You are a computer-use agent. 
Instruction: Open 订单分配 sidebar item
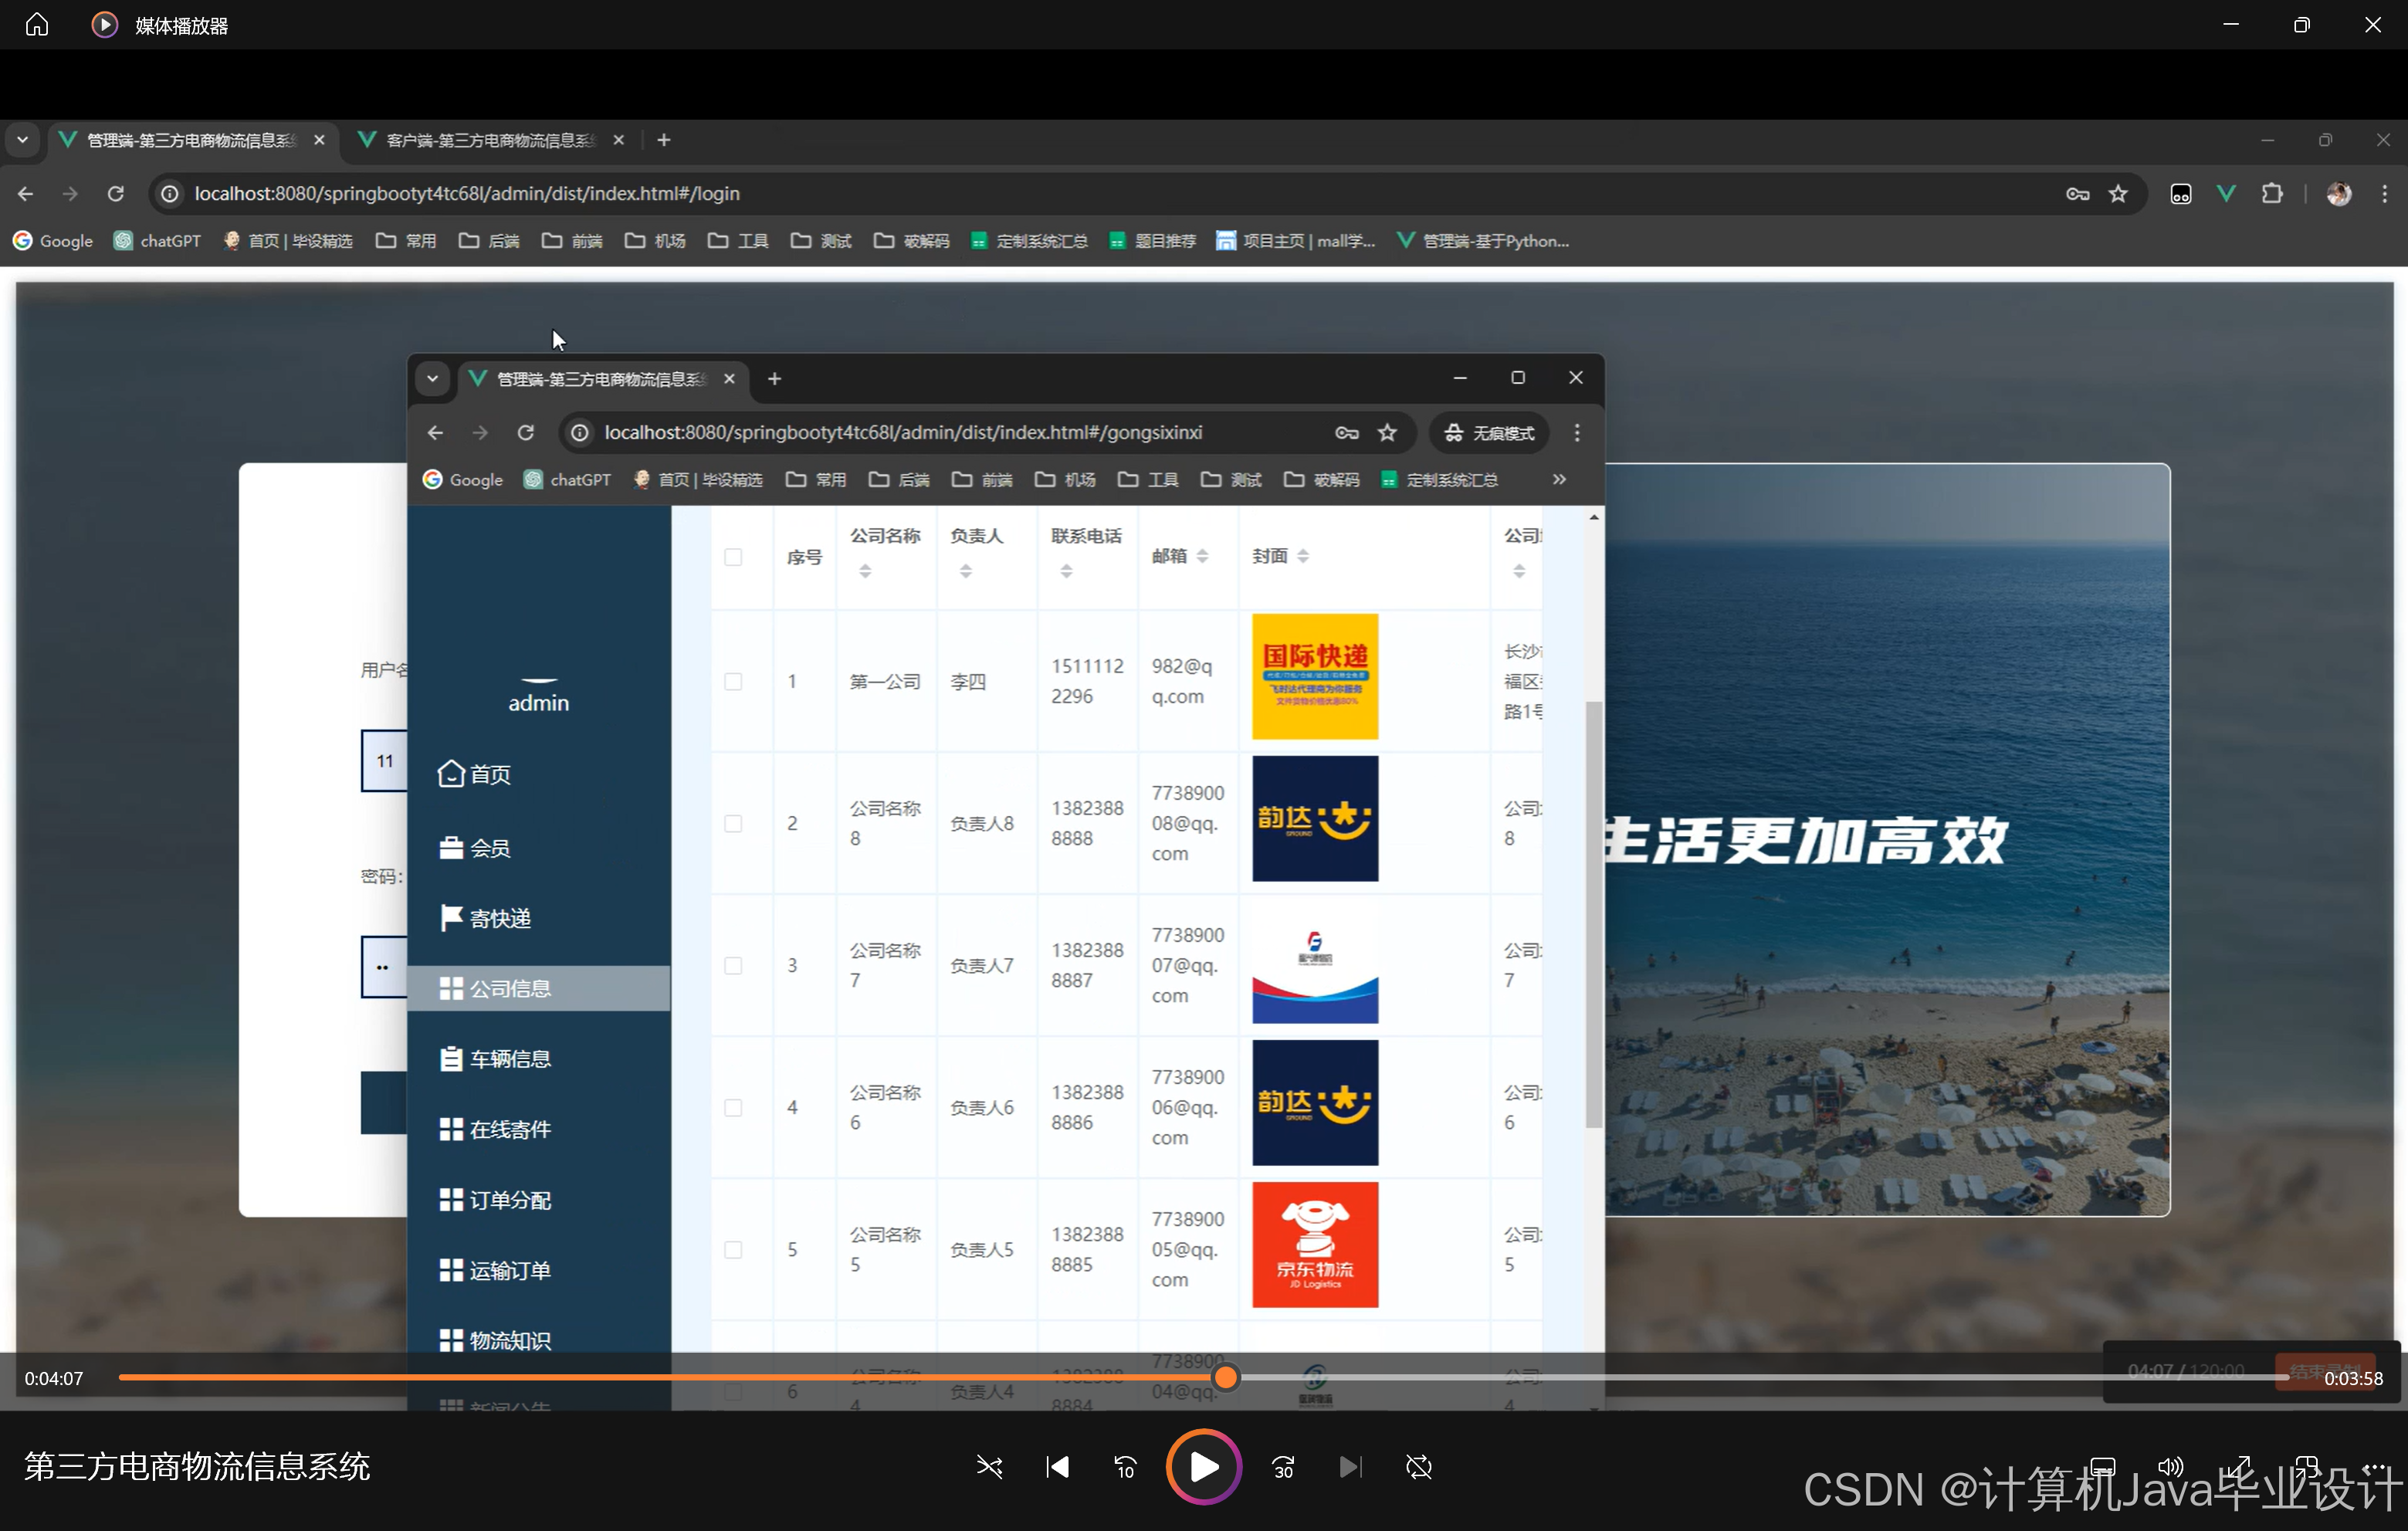click(x=510, y=1200)
